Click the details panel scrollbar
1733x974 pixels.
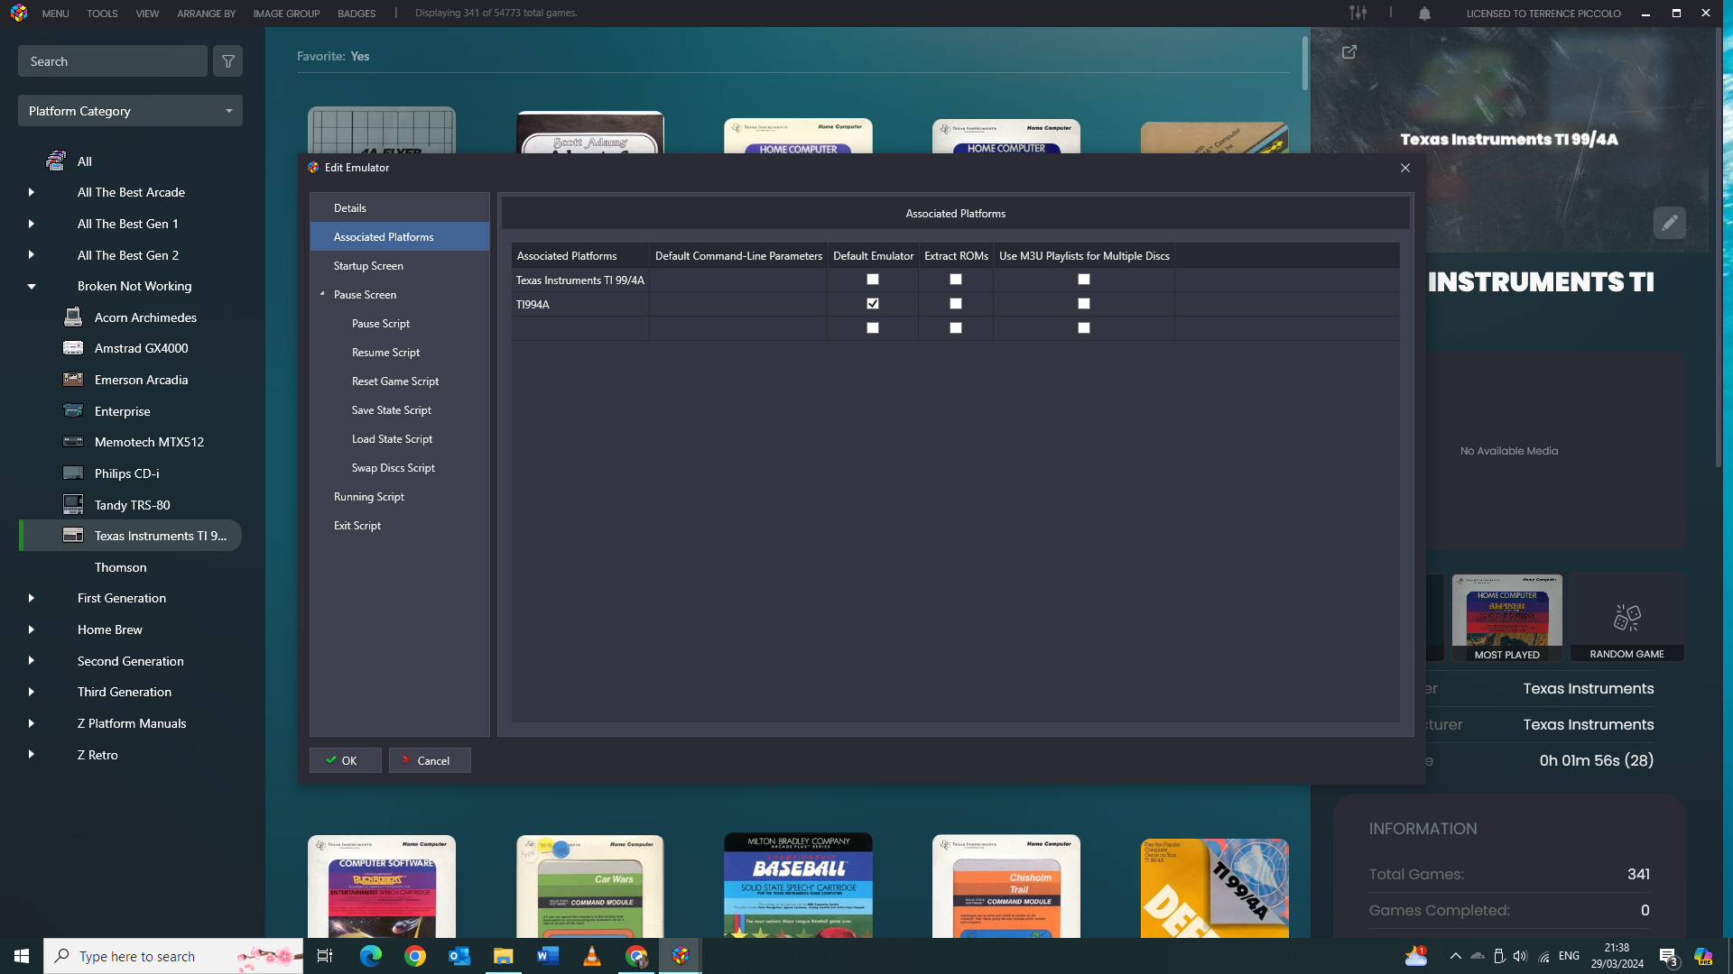tap(1719, 248)
